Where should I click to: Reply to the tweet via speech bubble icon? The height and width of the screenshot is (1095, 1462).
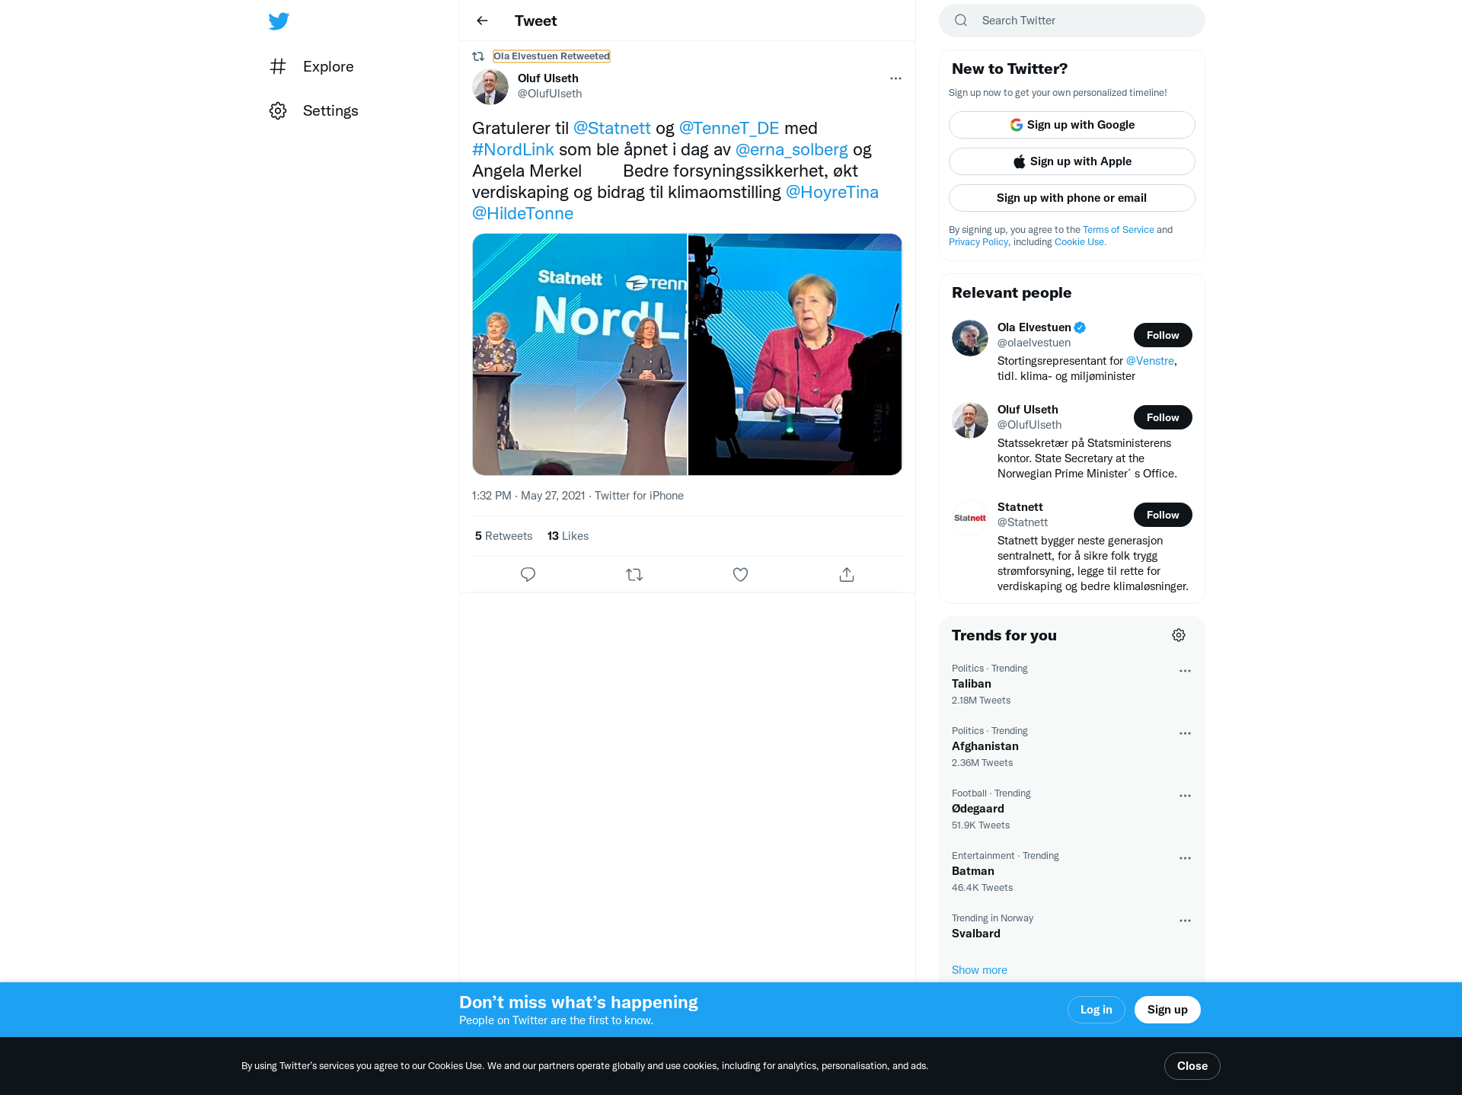(x=528, y=574)
